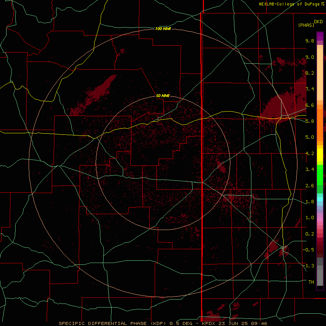Click the 3.4 scale value
Image resolution: width=326 pixels, height=326 pixels.
pos(310,170)
